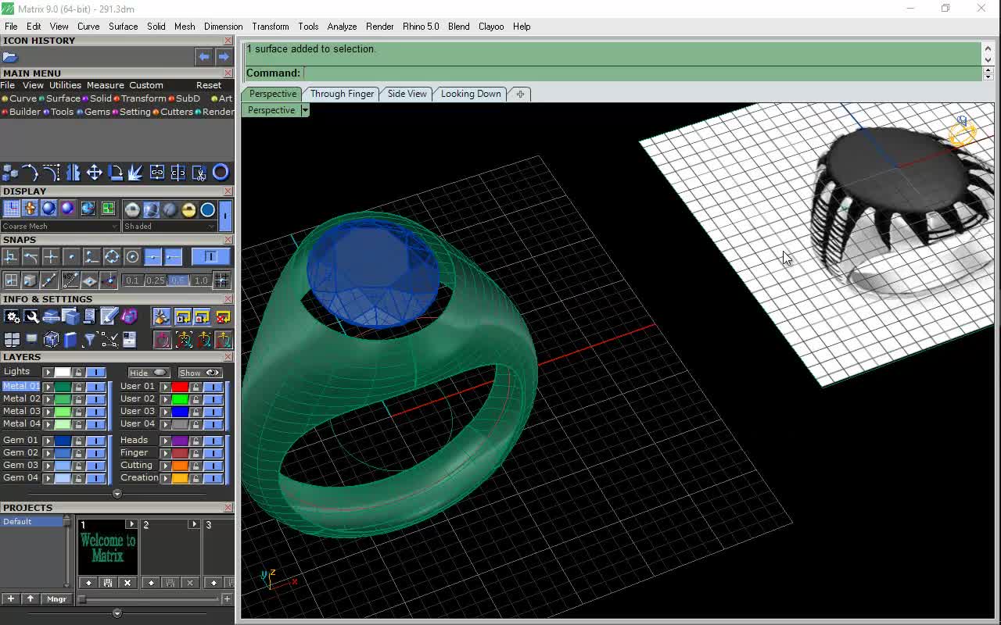Viewport: 1001px width, 625px height.
Task: Click the funnel filter icon
Action: [x=90, y=340]
